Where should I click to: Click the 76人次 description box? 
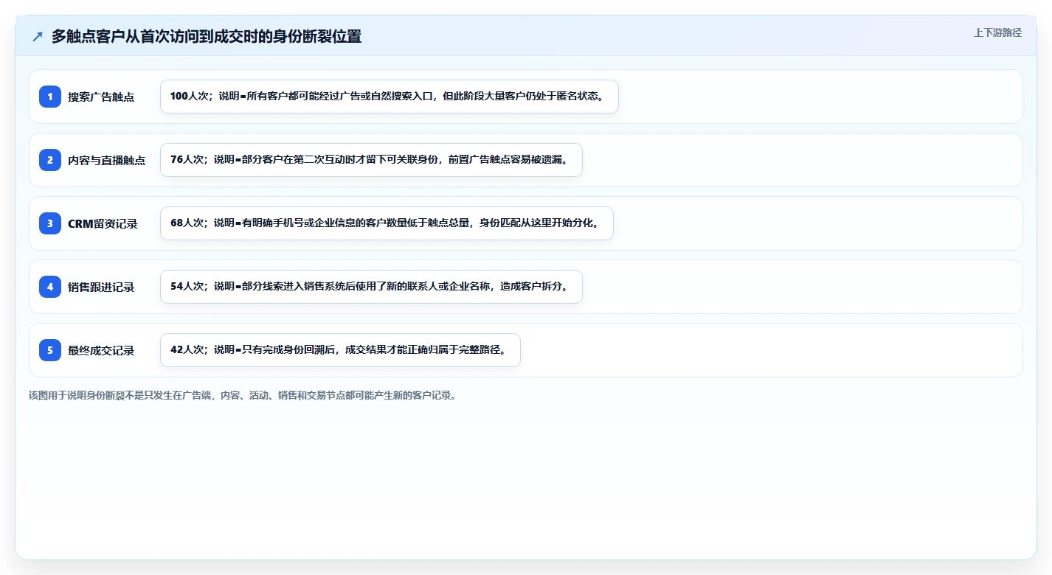click(x=371, y=160)
